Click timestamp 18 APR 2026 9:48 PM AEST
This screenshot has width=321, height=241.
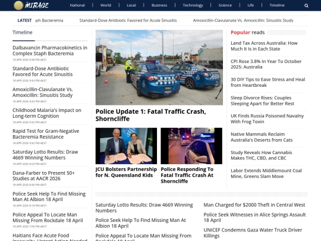click(30, 60)
